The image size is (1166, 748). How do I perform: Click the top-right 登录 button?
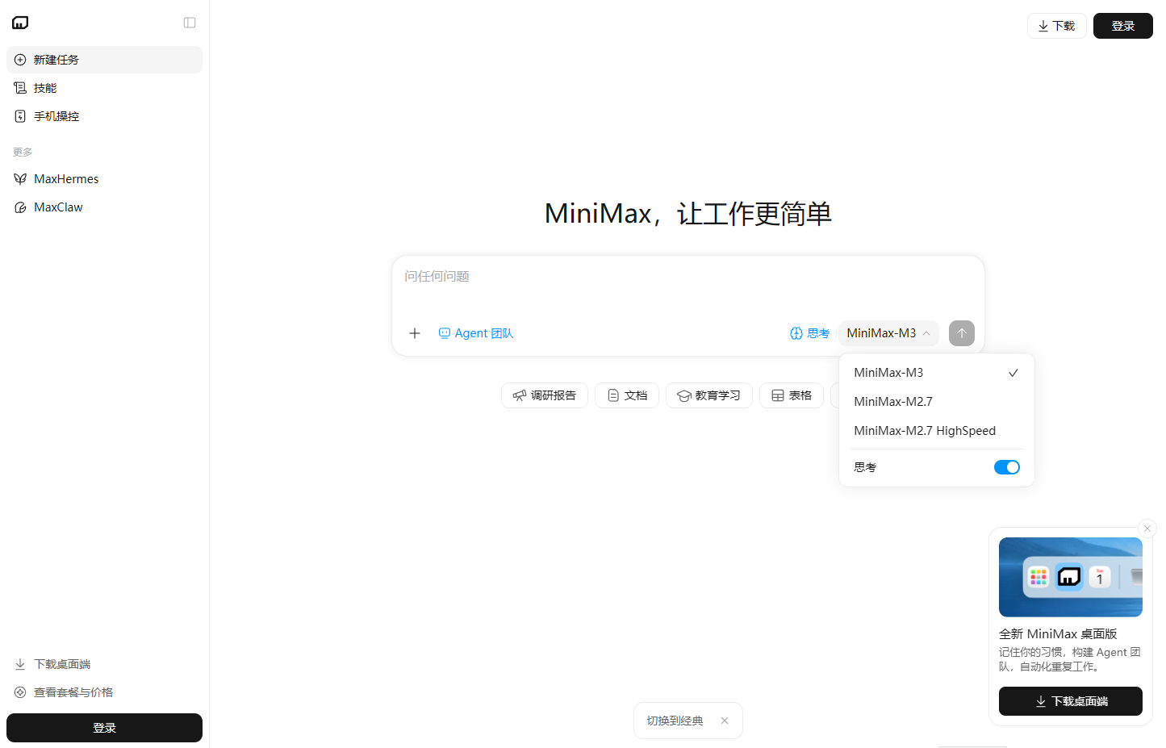[x=1122, y=26]
